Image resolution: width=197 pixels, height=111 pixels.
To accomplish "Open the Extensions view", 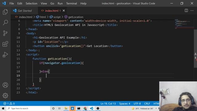I will 5,44.
